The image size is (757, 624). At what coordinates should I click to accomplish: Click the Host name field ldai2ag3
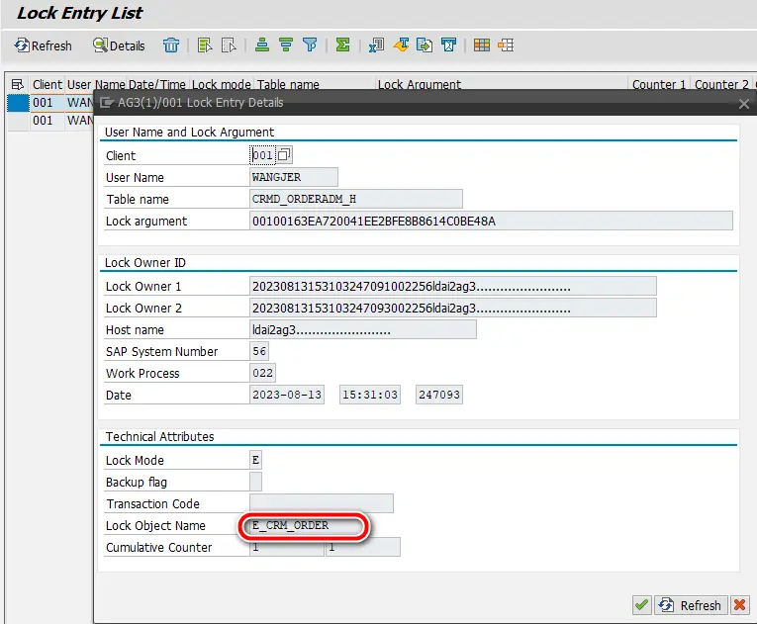[x=363, y=329]
